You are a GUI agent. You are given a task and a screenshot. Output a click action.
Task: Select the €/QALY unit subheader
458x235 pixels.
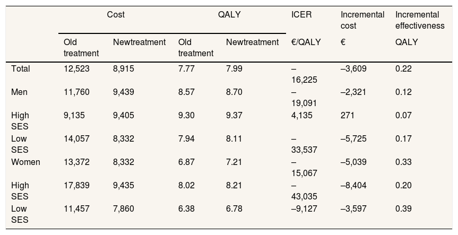(306, 42)
